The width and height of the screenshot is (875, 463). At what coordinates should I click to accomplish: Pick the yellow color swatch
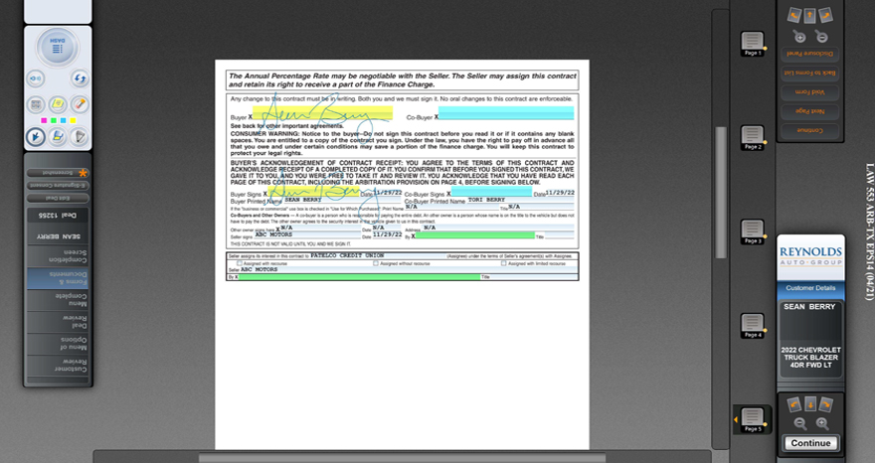point(73,120)
